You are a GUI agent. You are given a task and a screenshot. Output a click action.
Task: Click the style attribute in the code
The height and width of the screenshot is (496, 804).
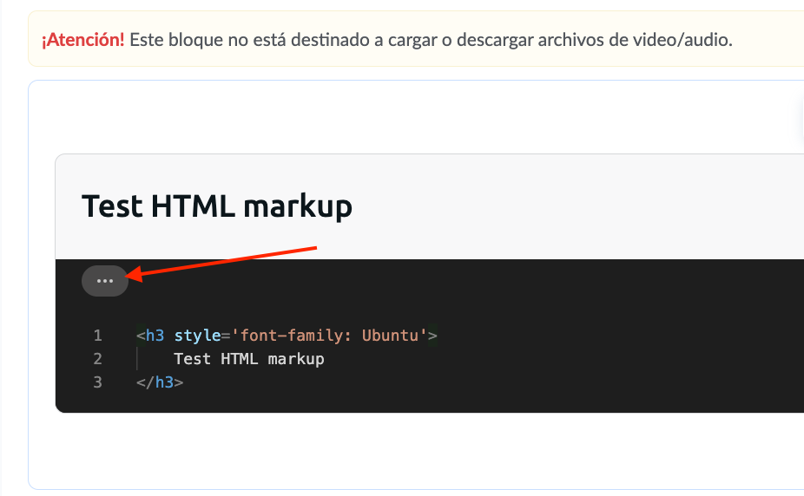197,336
